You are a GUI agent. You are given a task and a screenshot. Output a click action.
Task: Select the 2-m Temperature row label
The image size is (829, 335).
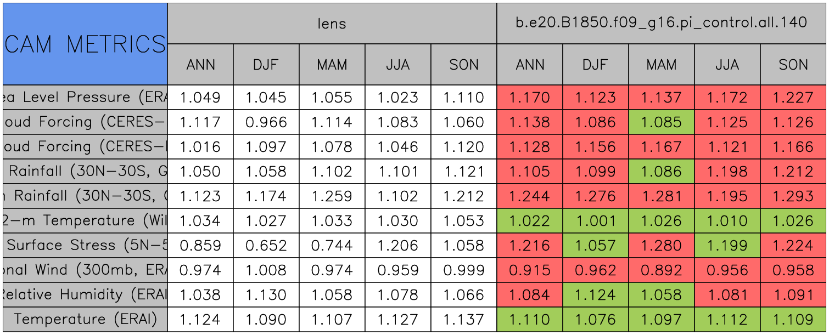(x=85, y=220)
